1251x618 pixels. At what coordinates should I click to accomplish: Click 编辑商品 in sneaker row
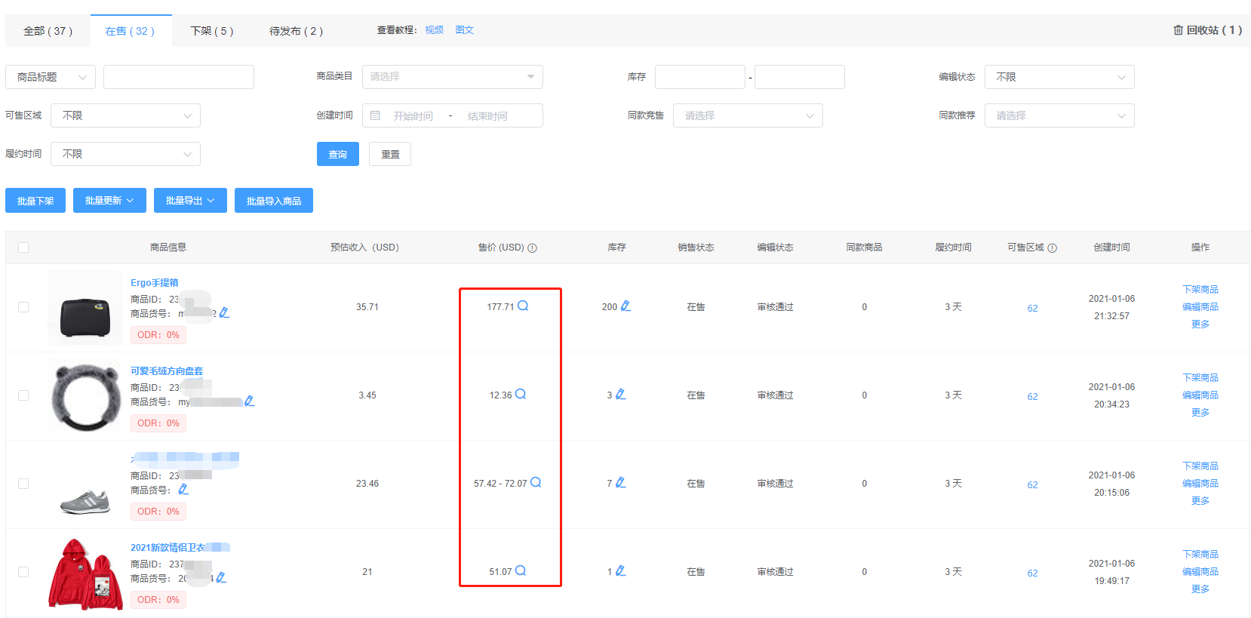point(1200,484)
